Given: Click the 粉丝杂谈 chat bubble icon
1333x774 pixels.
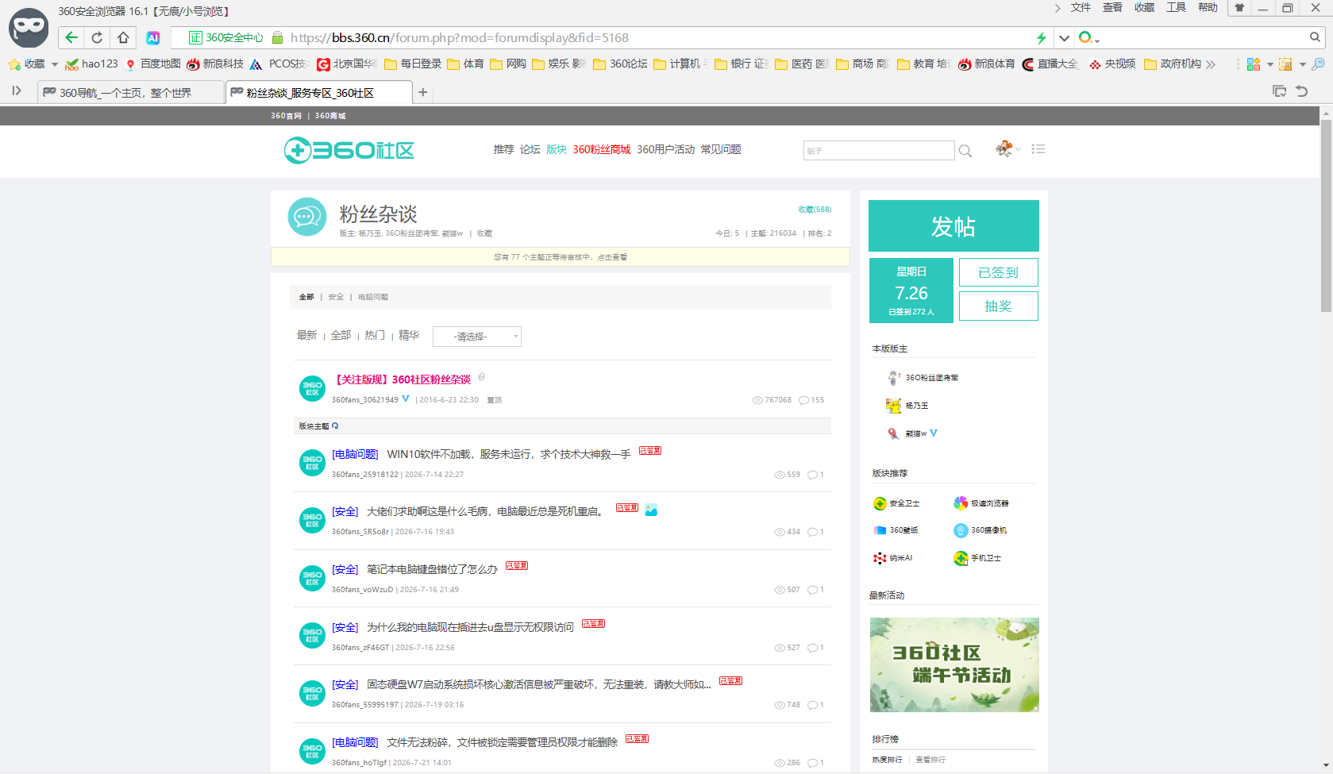Looking at the screenshot, I should [x=307, y=217].
